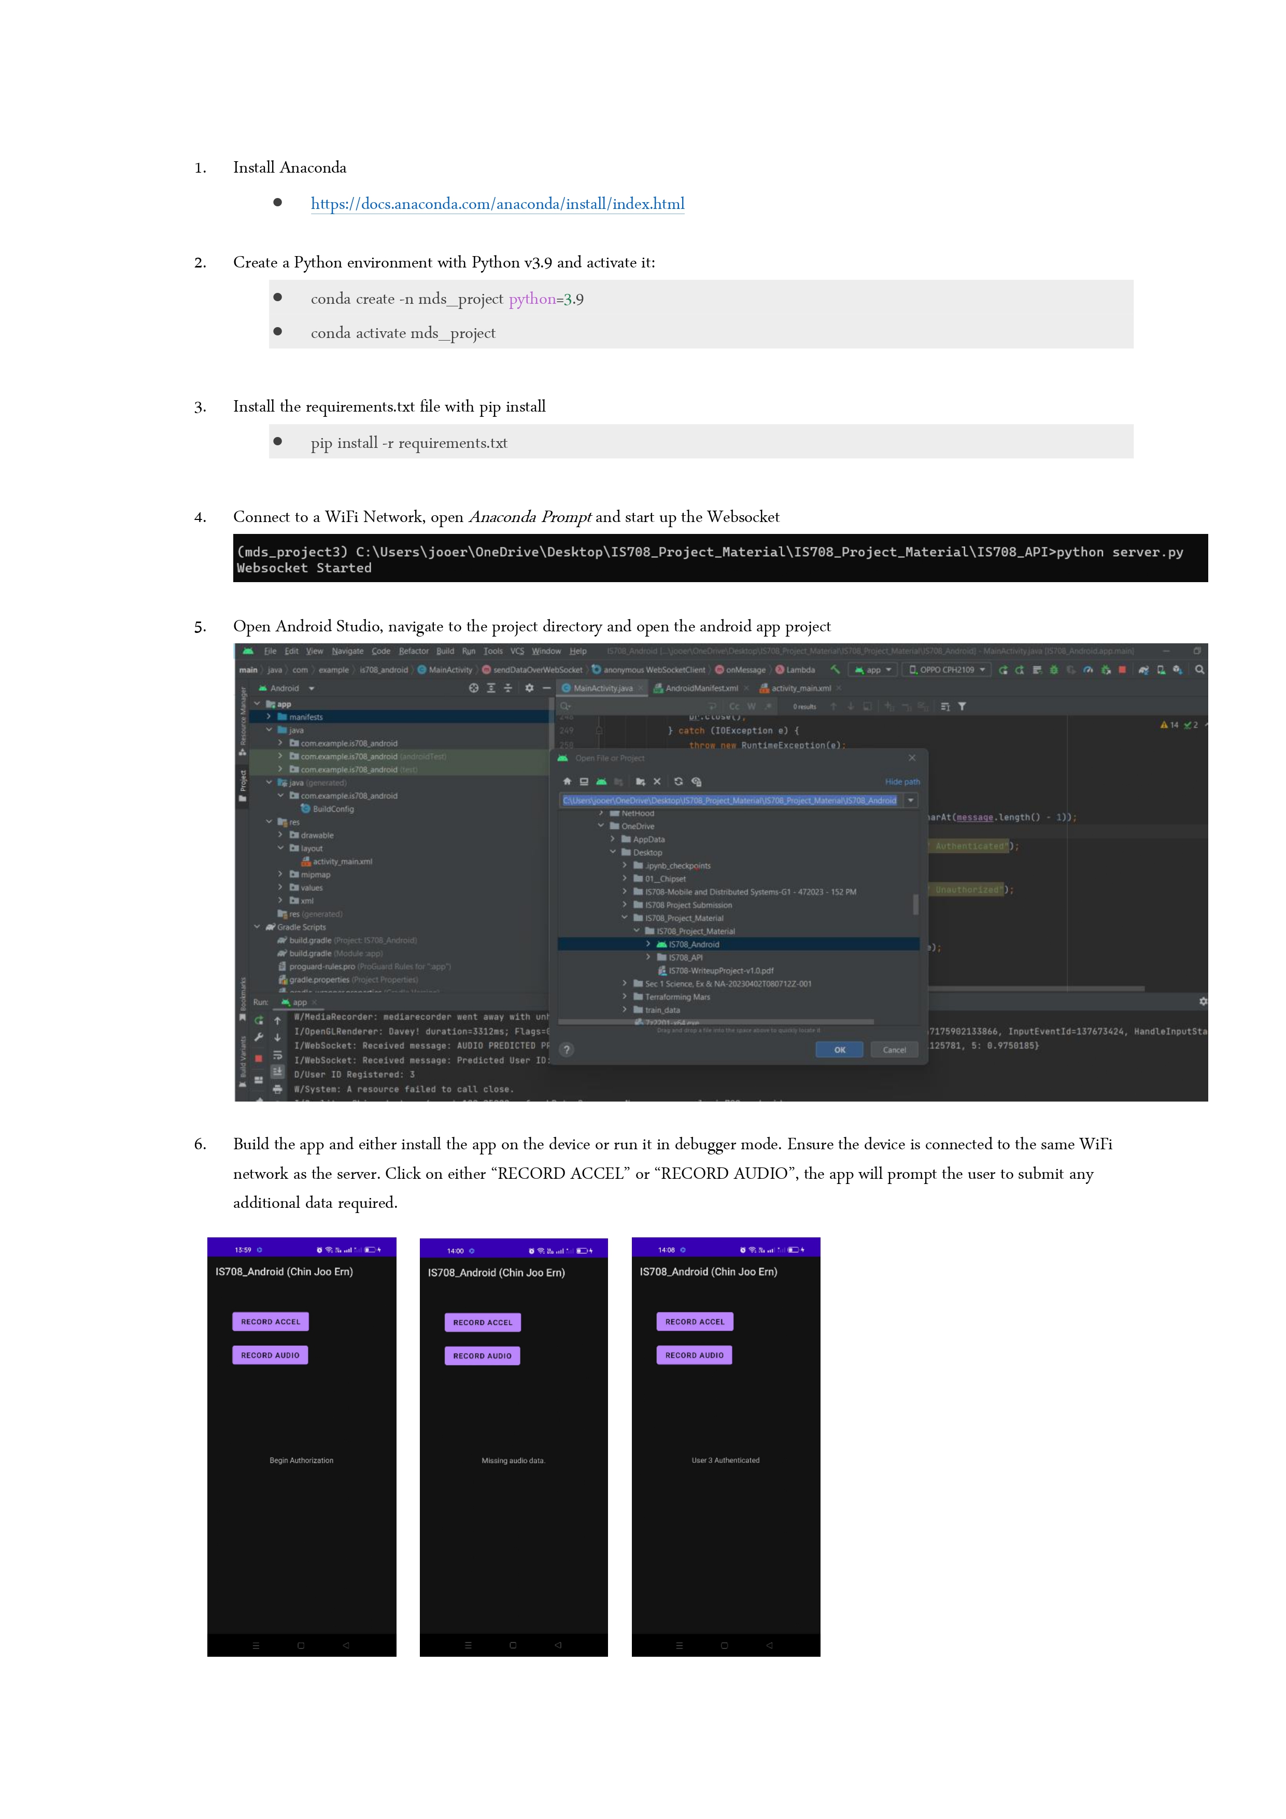Click the Make Project hammer icon
The height and width of the screenshot is (1819, 1286).
[835, 669]
